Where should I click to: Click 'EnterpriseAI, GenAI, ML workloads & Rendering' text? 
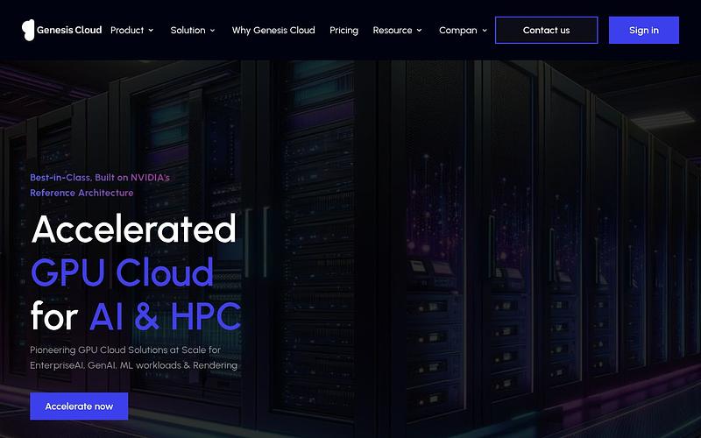point(134,365)
